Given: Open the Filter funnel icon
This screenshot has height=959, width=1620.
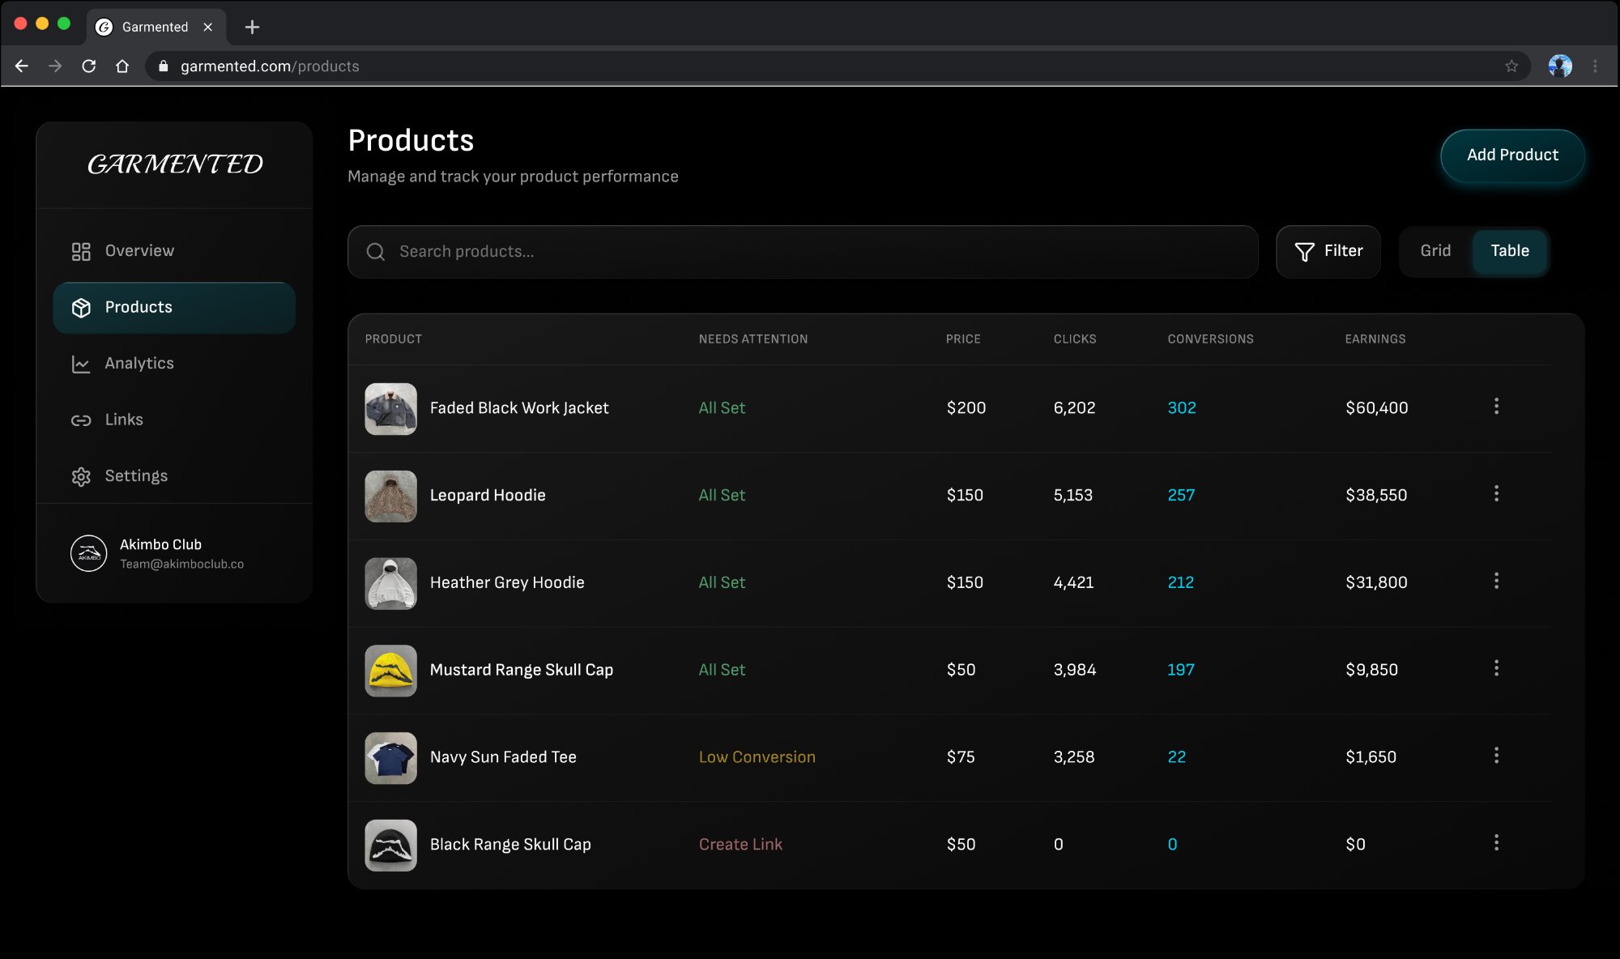Looking at the screenshot, I should point(1304,251).
